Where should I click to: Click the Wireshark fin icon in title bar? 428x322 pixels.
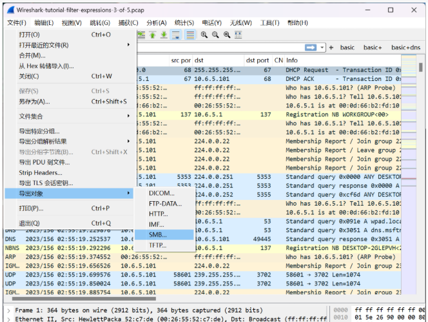[x=11, y=10]
